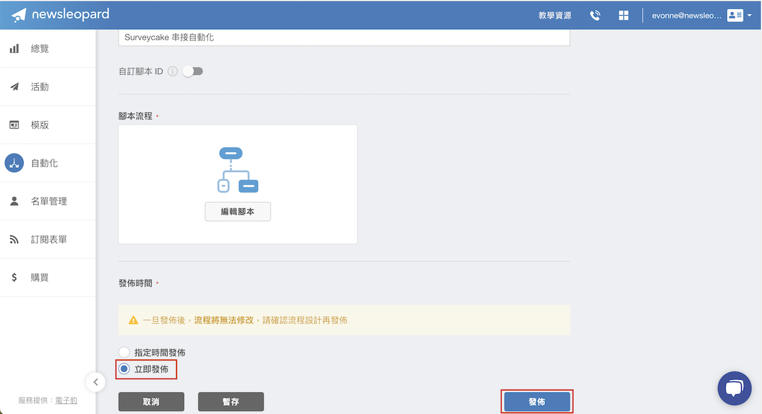Image resolution: width=762 pixels, height=414 pixels.
Task: Click the 模版 template icon
Action: (14, 124)
